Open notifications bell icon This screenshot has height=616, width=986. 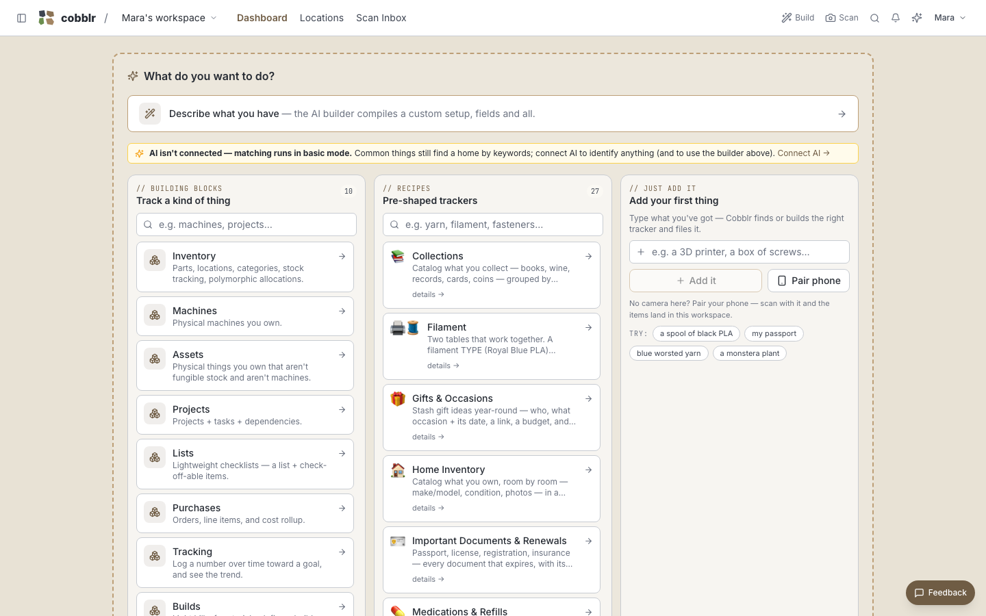tap(896, 18)
